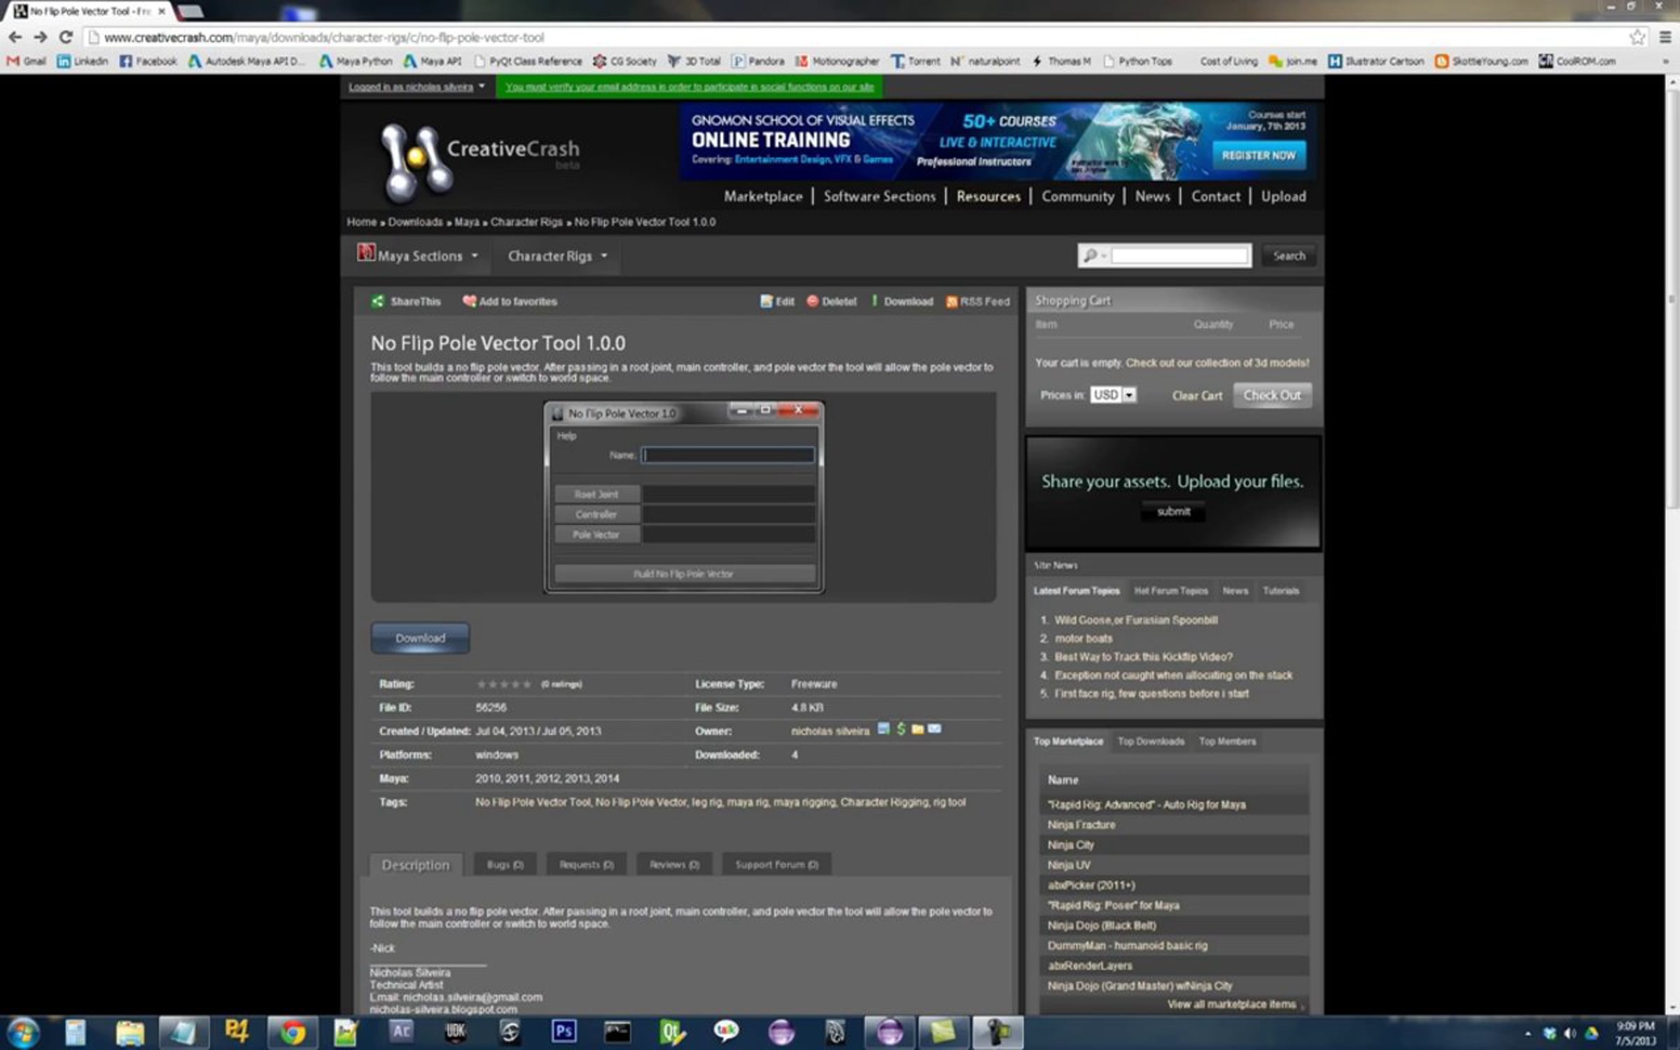Viewport: 1680px width, 1050px height.
Task: Open the P4 Perforce taskbar icon
Action: 237,1032
